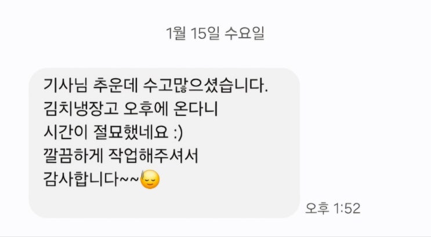Click the ":)" text smiley after 절묘했네요
This screenshot has height=237, width=431.
click(179, 133)
